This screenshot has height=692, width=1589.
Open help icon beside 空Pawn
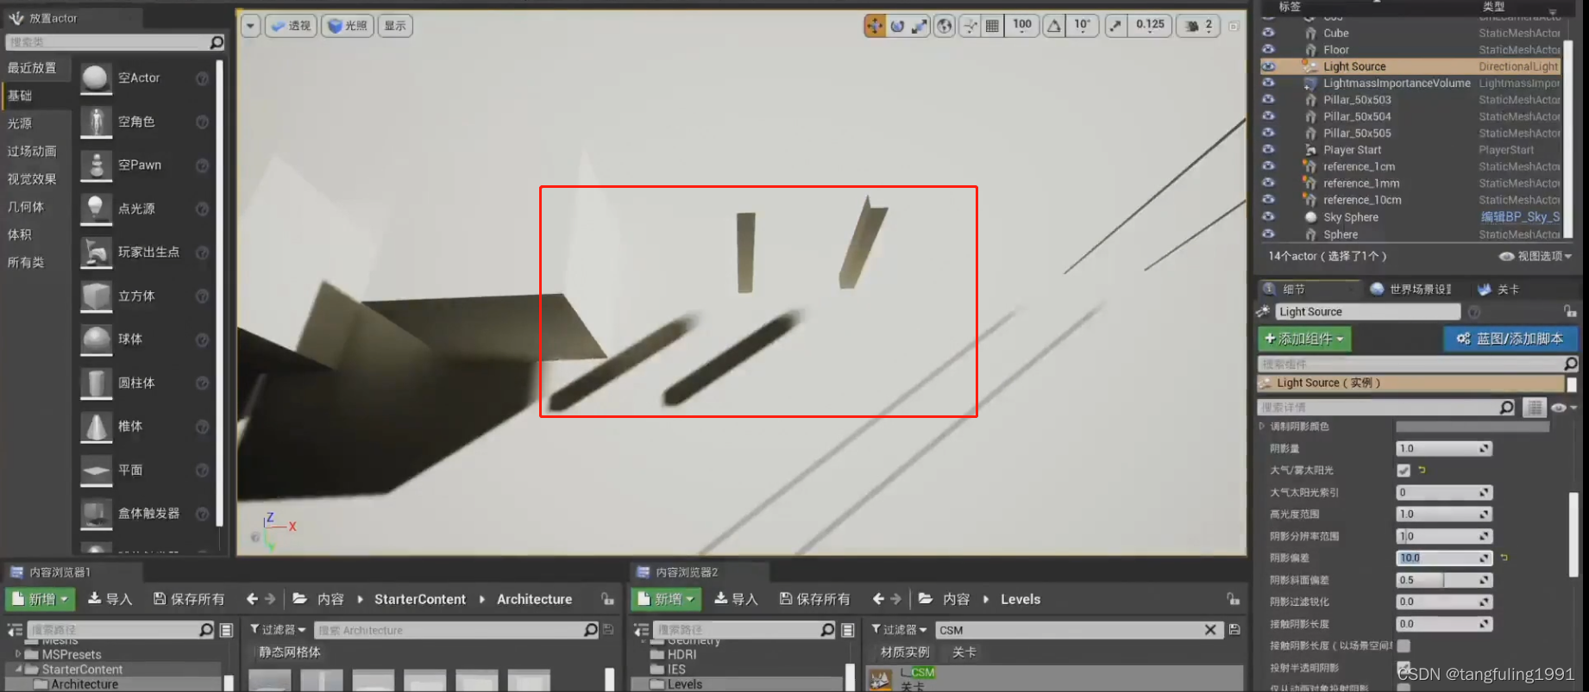pyautogui.click(x=202, y=165)
